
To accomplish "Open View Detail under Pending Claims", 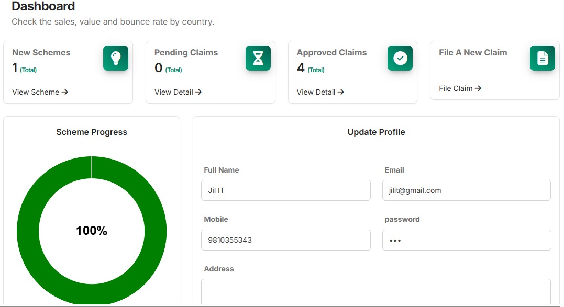I will [178, 92].
